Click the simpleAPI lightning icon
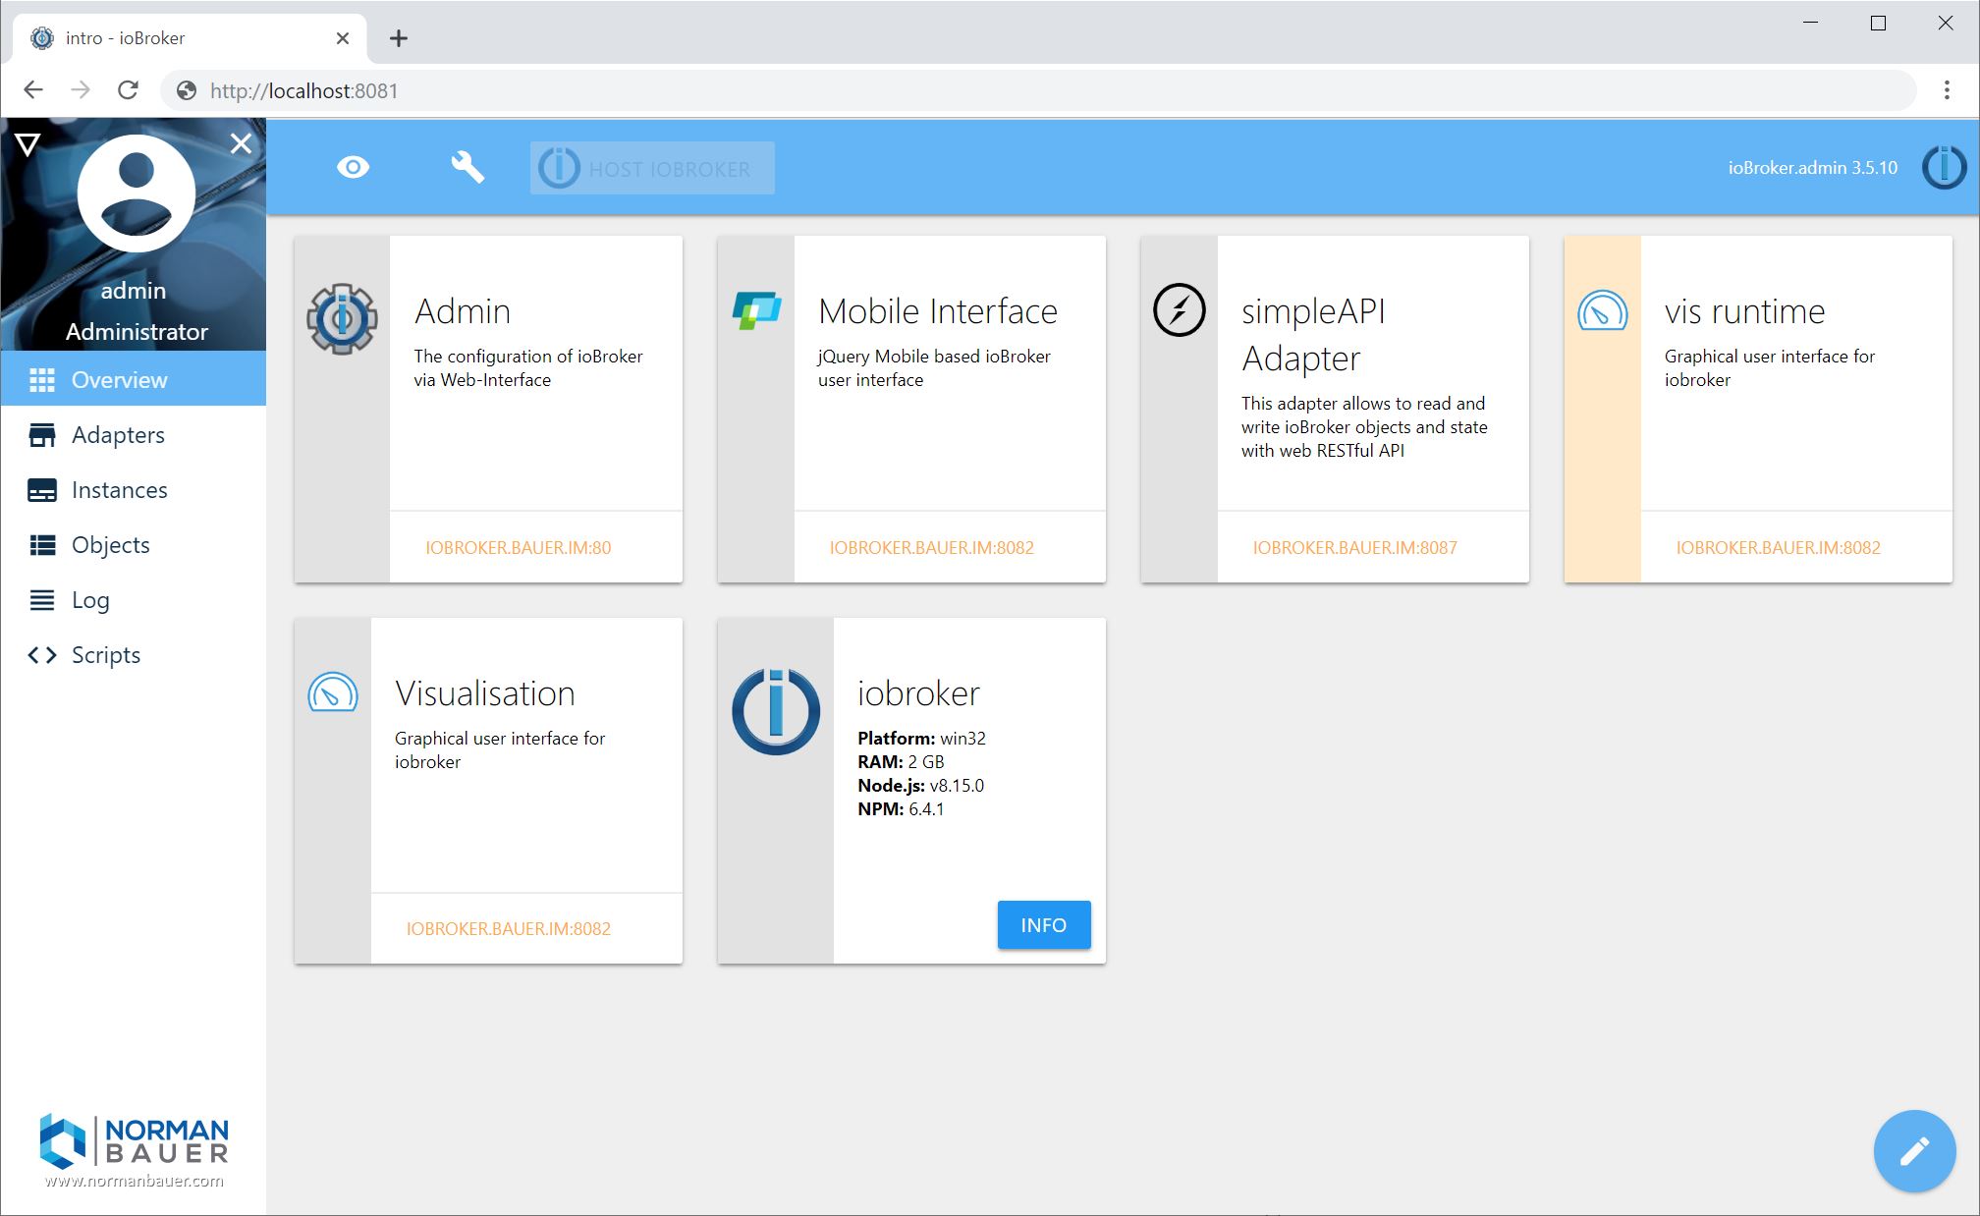This screenshot has height=1216, width=1980. (x=1179, y=310)
